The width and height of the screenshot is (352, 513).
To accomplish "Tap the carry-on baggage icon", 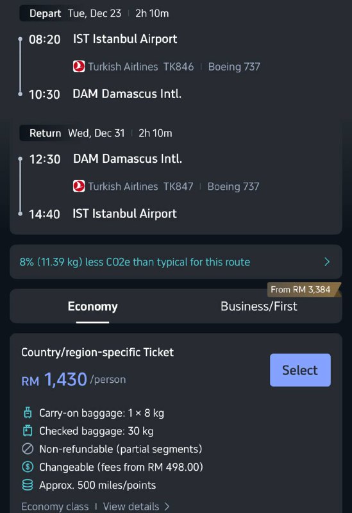I will 28,413.
